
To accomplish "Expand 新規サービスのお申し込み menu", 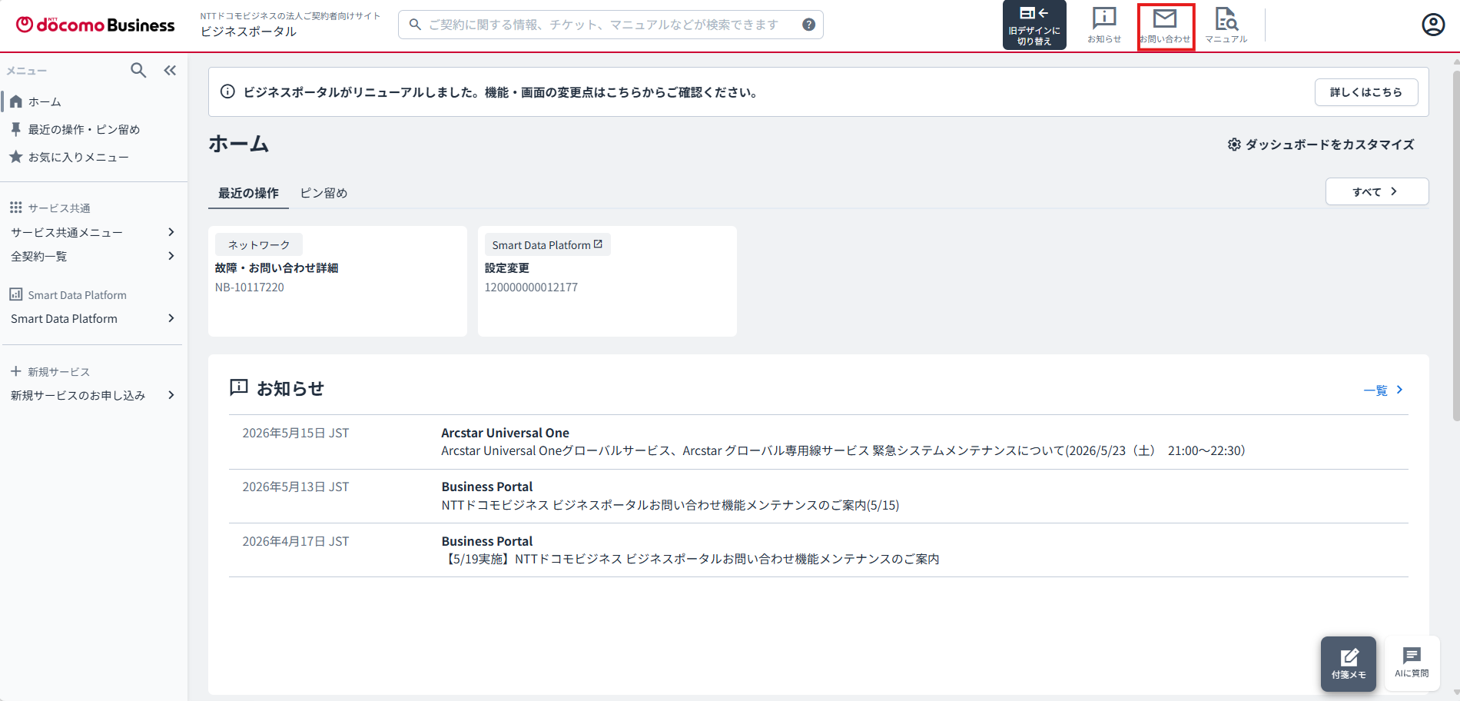I will click(93, 395).
